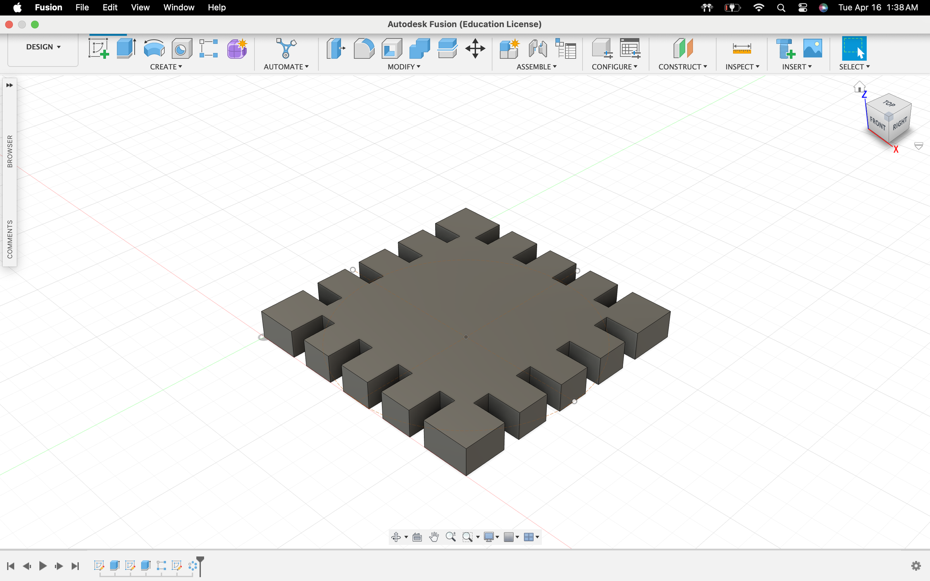This screenshot has height=581, width=930.
Task: Select the Joint tool
Action: (537, 48)
